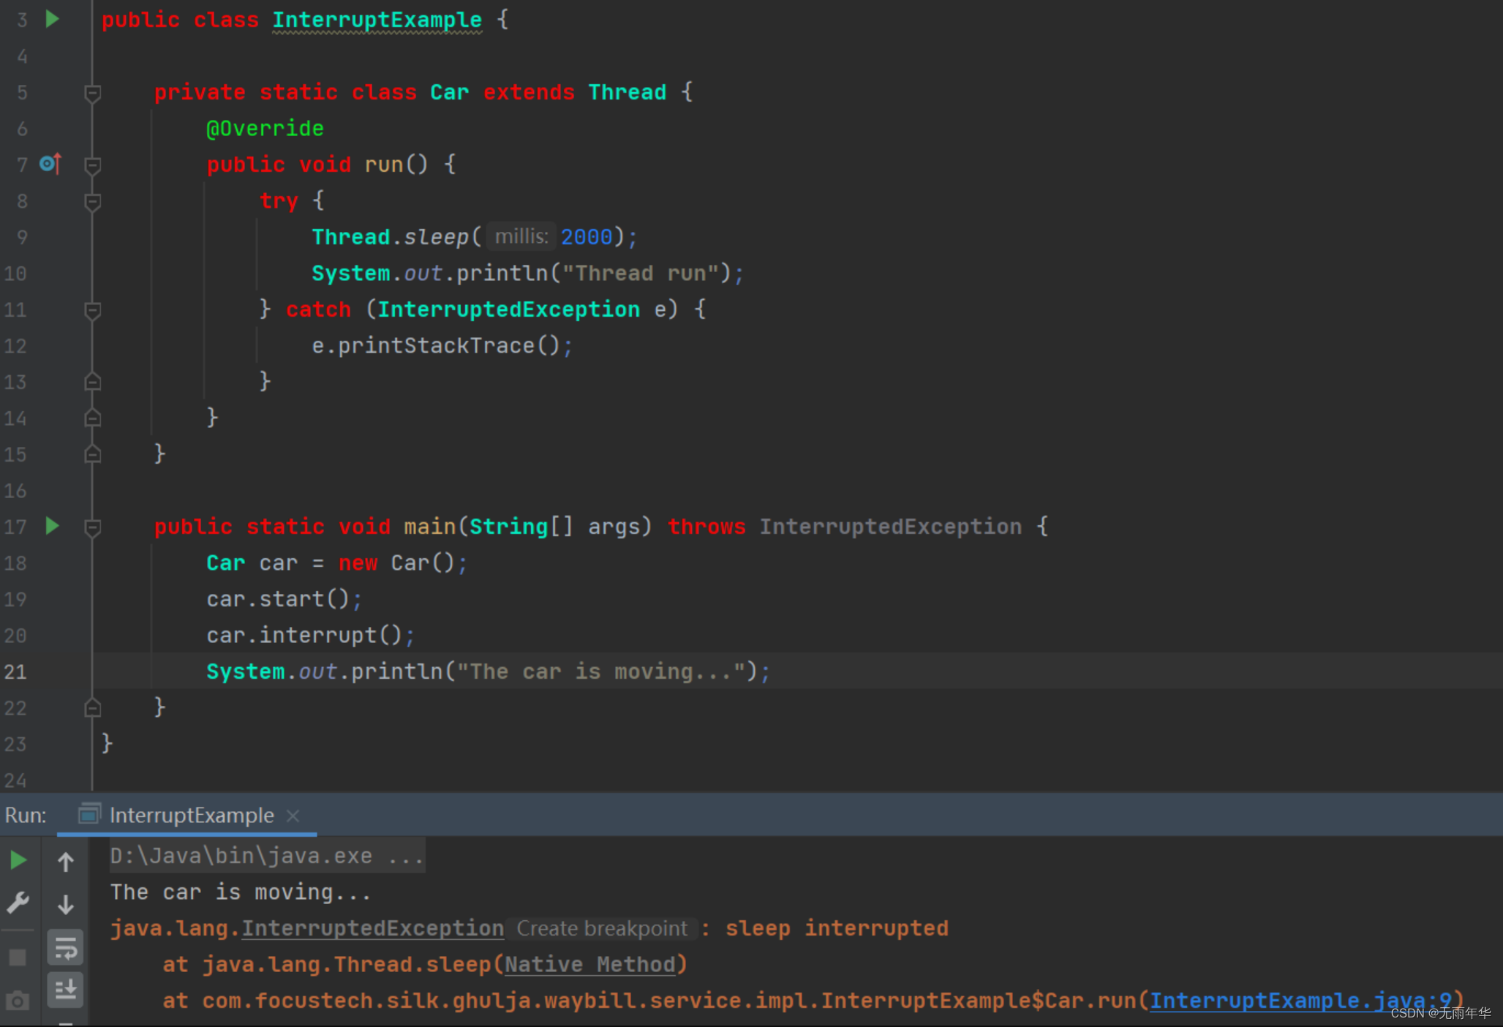Image resolution: width=1503 pixels, height=1027 pixels.
Task: Move down the stack trace arrow
Action: click(x=66, y=905)
